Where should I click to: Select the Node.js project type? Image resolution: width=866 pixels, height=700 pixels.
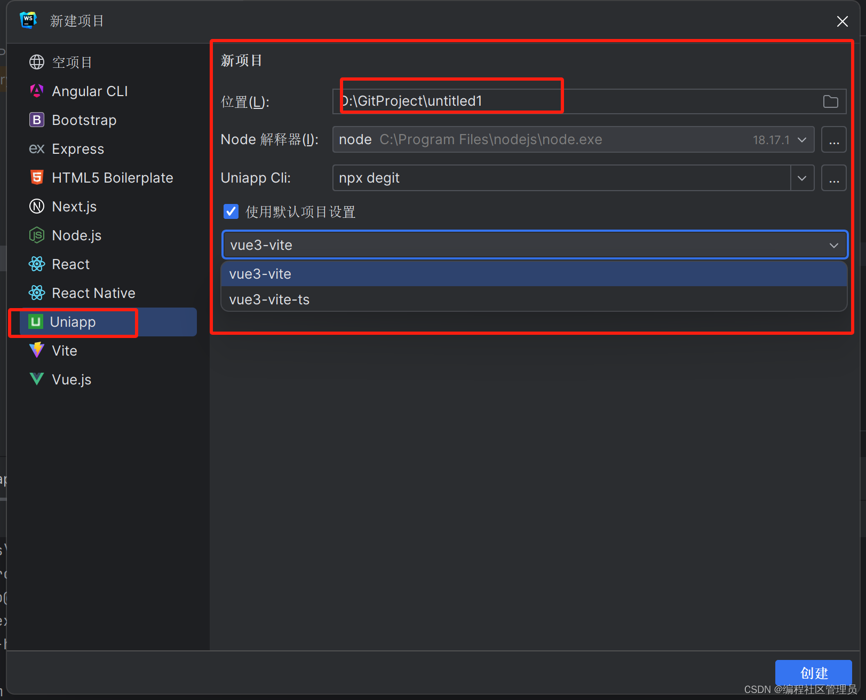tap(76, 235)
